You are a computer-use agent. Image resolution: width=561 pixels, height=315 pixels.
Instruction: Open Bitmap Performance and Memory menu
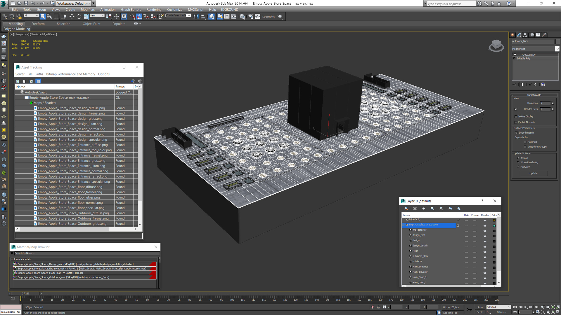[x=71, y=74]
